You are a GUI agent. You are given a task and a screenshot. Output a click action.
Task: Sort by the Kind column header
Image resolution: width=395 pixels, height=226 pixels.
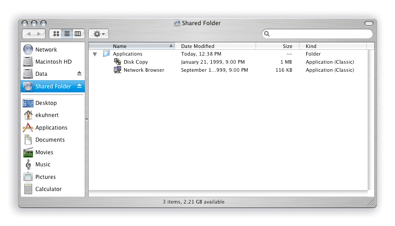pyautogui.click(x=333, y=46)
